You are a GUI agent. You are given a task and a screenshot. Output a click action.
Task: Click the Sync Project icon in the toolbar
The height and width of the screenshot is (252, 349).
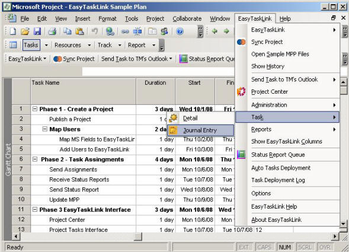pos(57,59)
